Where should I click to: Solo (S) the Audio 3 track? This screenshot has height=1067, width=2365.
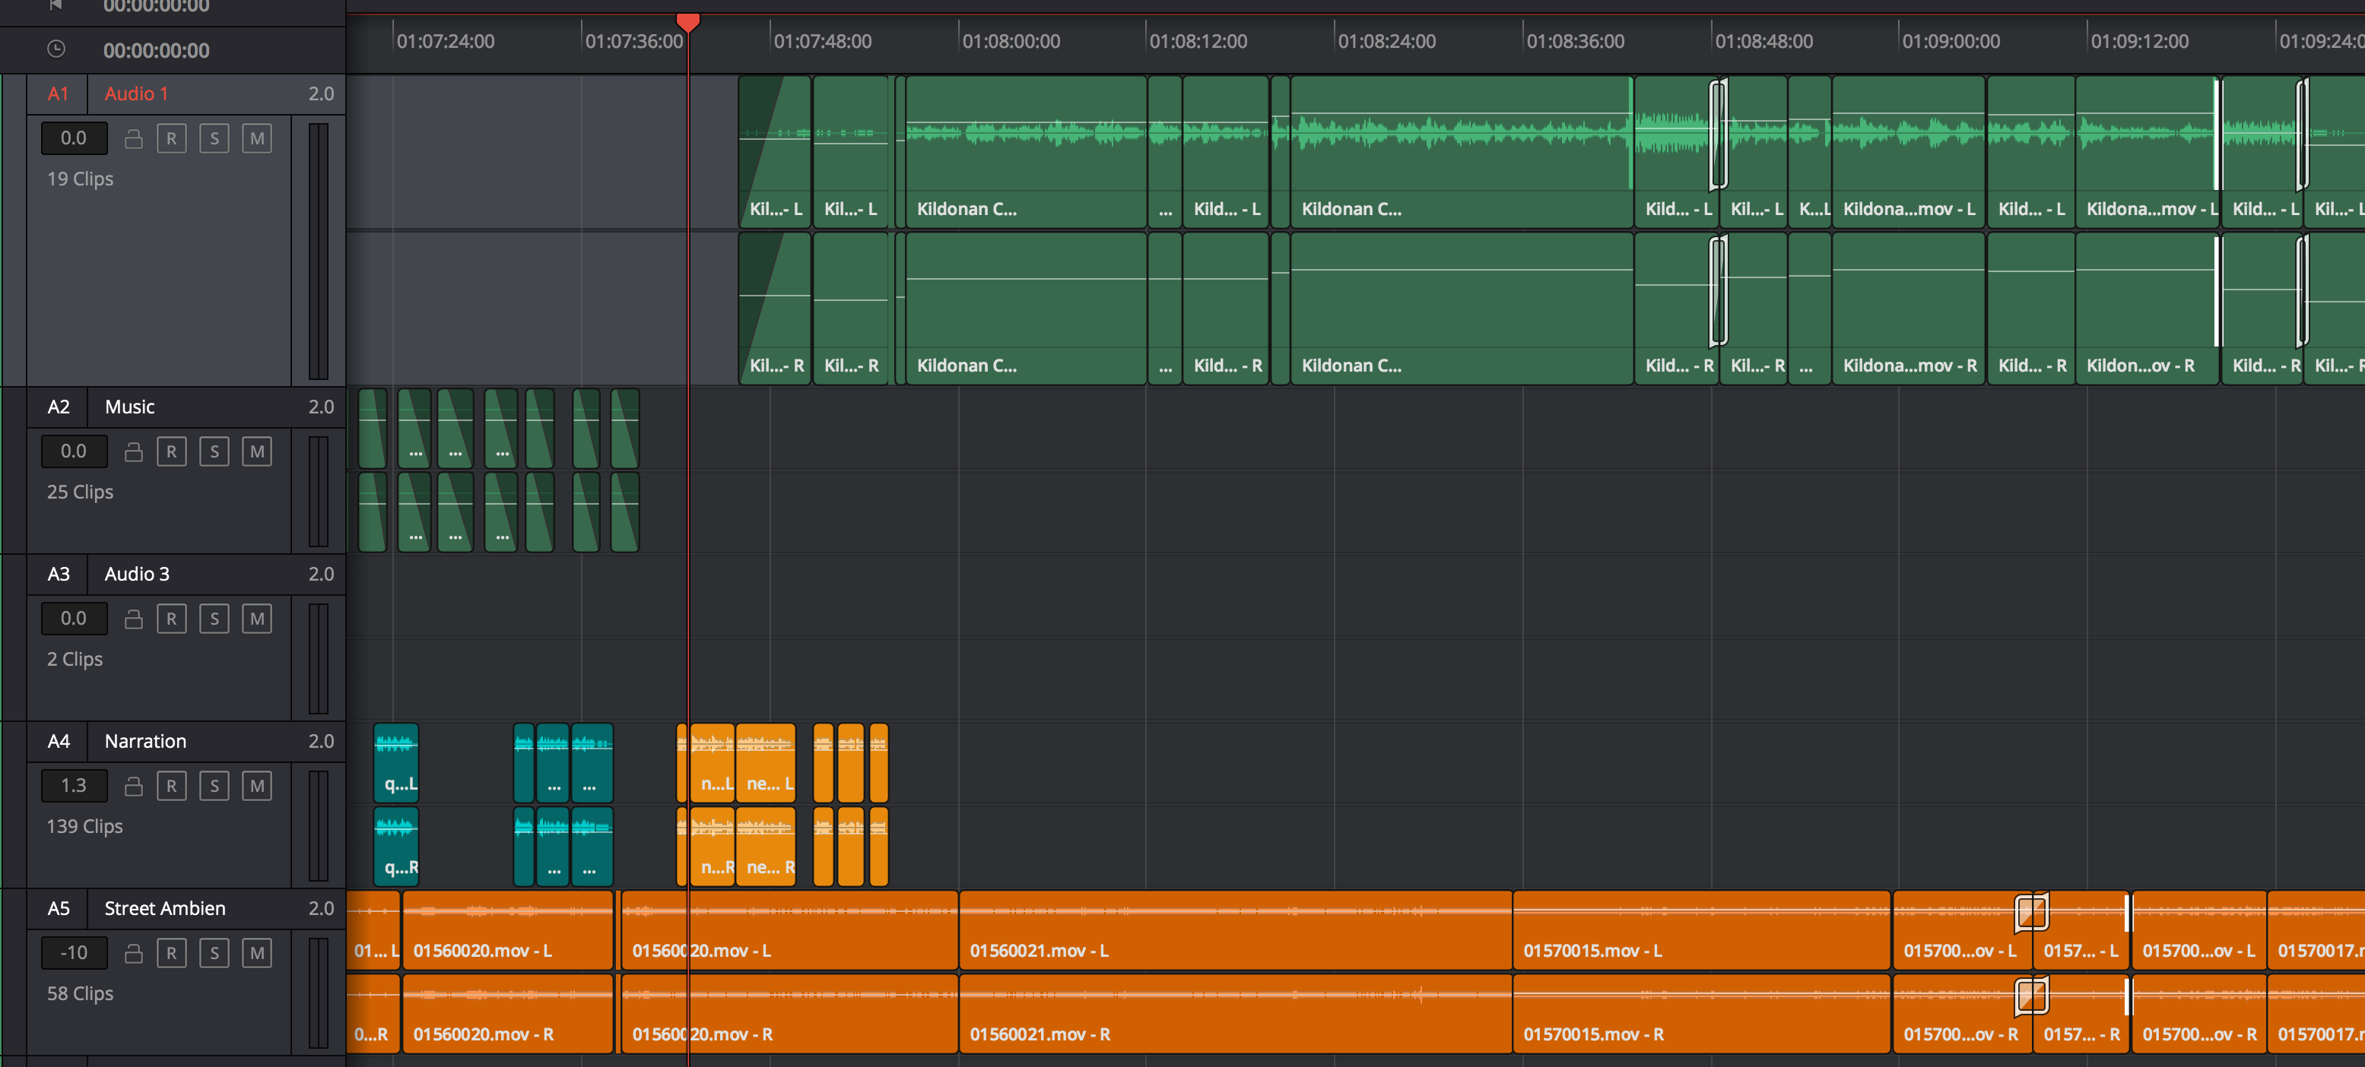(214, 619)
